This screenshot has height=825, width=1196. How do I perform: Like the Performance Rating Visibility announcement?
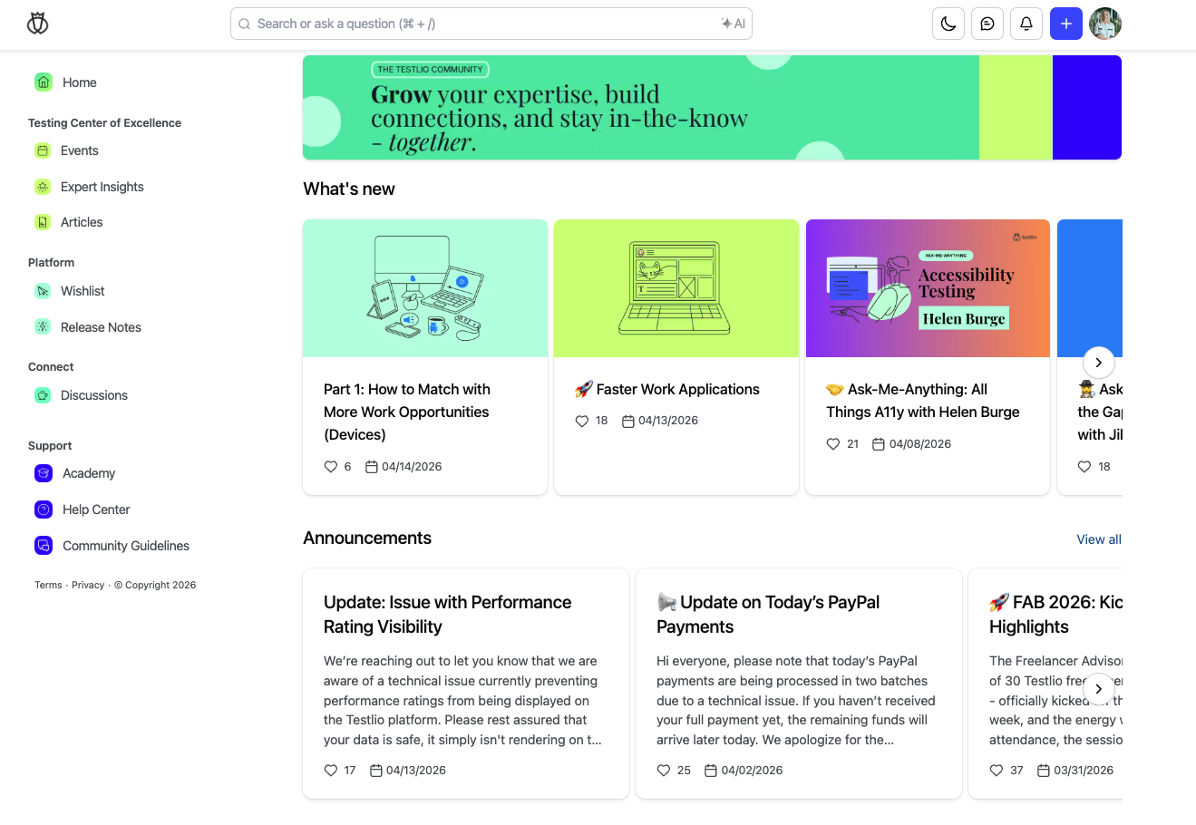[x=331, y=771]
